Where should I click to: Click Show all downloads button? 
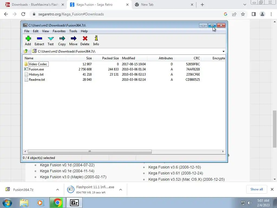[x=256, y=189]
